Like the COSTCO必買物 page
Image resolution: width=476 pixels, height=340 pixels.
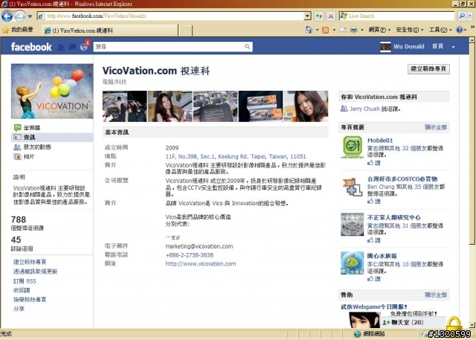pos(373,202)
